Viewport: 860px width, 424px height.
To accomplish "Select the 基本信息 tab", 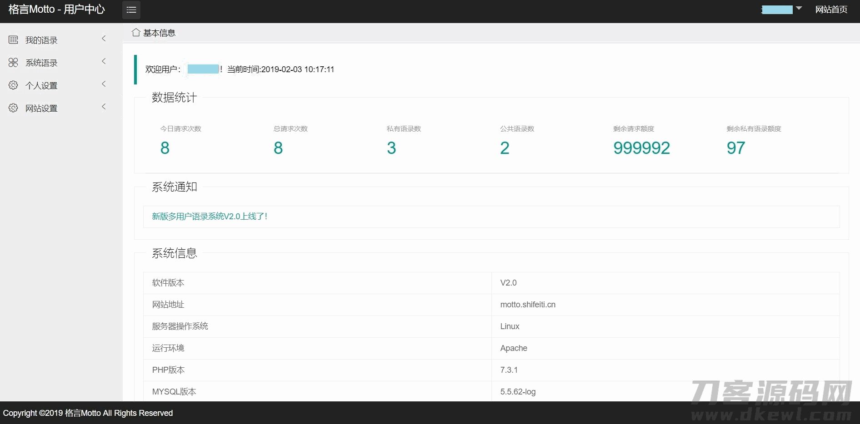I will pyautogui.click(x=159, y=33).
